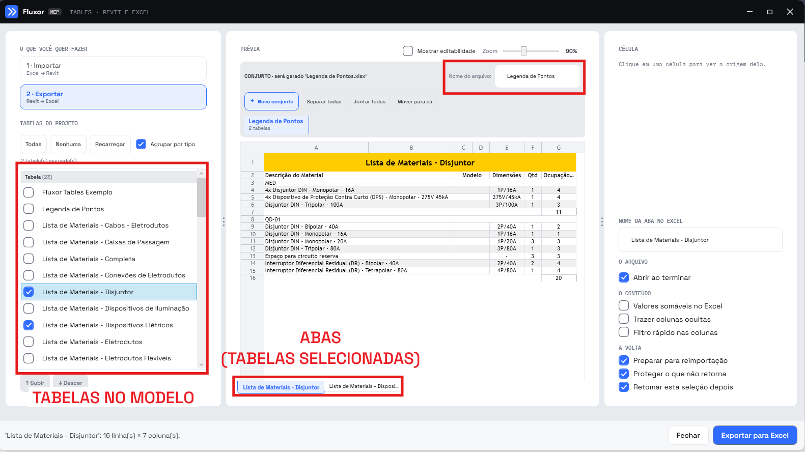Click the Fluxor logo icon
The width and height of the screenshot is (805, 452).
tap(11, 12)
